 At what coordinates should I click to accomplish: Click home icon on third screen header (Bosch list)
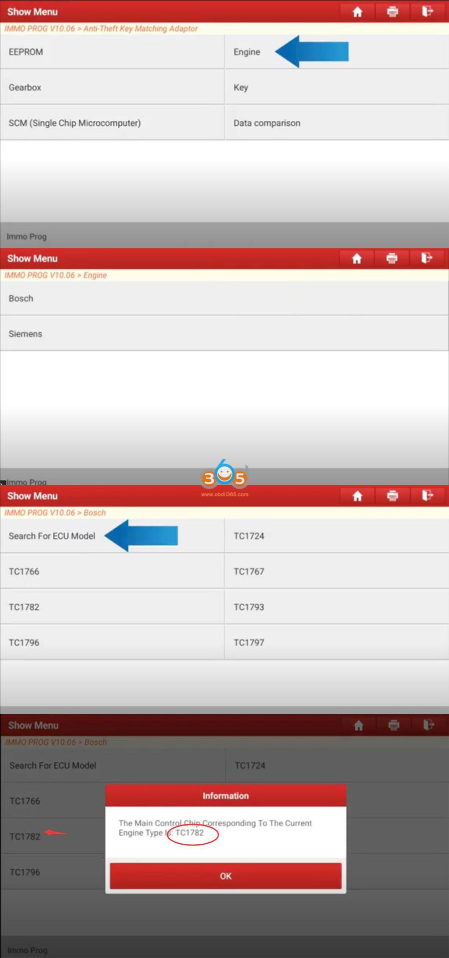pyautogui.click(x=357, y=496)
